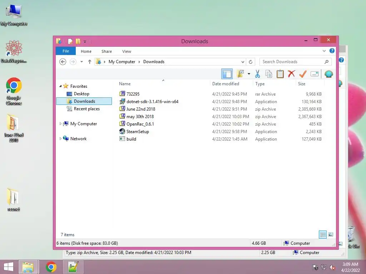The width and height of the screenshot is (366, 274).
Task: Switch to the Home ribbon tab
Action: 86,51
